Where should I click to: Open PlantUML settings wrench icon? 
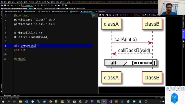tap(145, 15)
